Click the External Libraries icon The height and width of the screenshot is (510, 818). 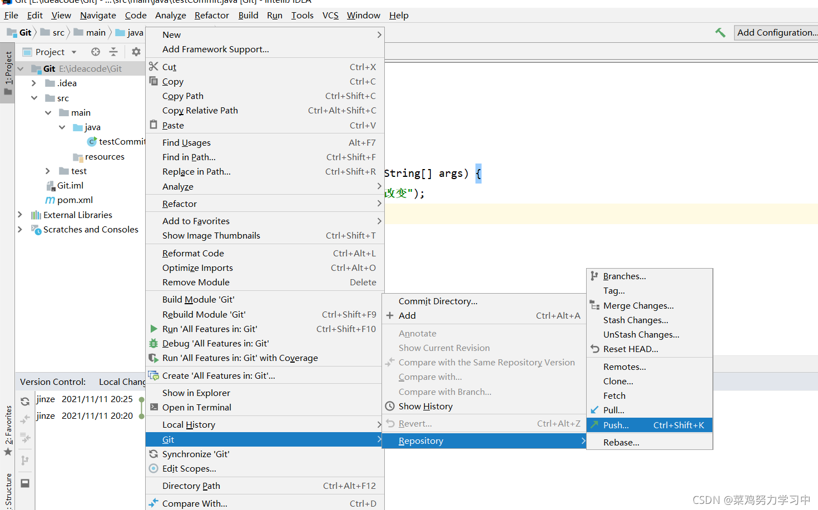pos(36,215)
